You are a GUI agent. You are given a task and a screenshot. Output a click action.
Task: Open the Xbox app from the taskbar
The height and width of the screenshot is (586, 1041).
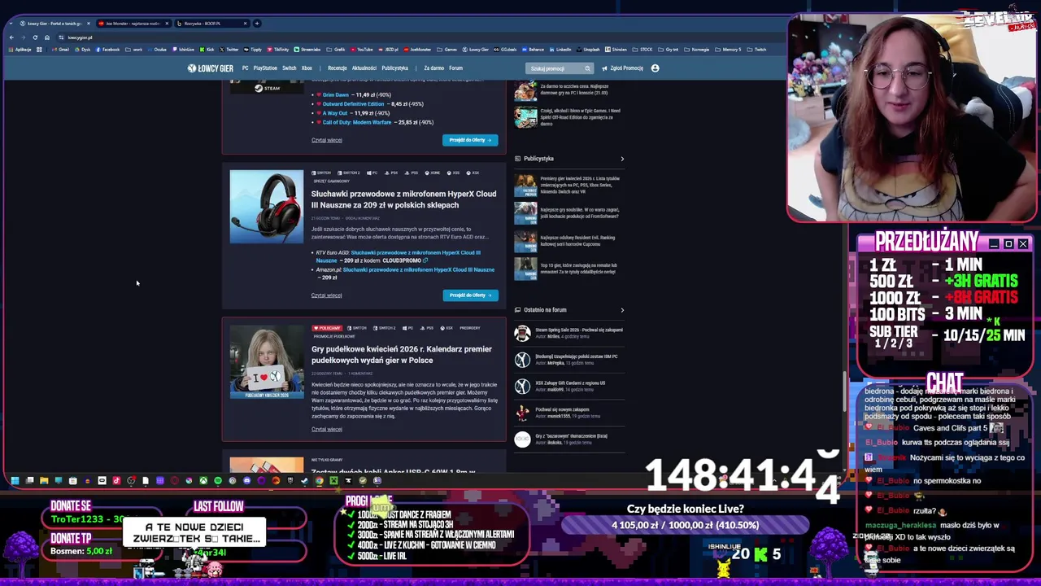tap(203, 481)
